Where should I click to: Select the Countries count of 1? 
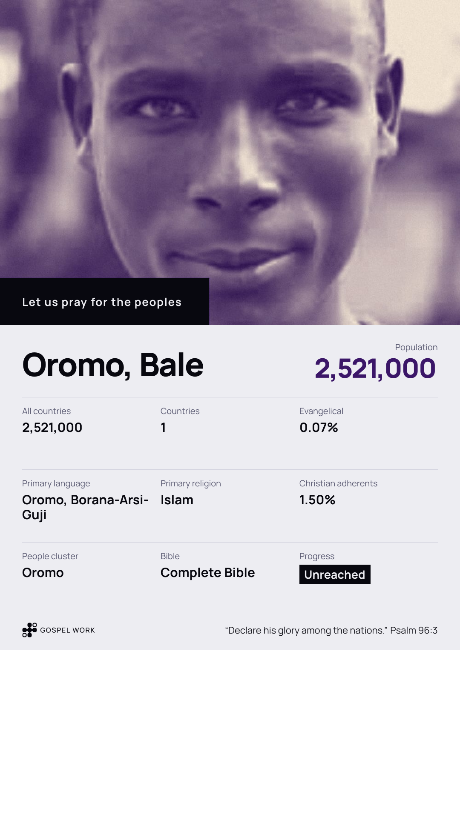[x=163, y=428]
